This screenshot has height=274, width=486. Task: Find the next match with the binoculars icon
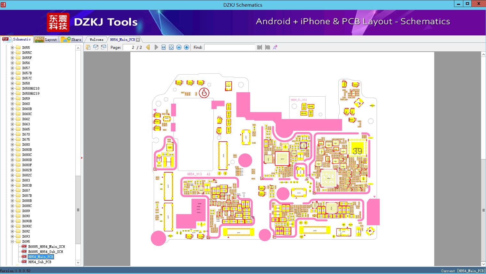pyautogui.click(x=267, y=47)
